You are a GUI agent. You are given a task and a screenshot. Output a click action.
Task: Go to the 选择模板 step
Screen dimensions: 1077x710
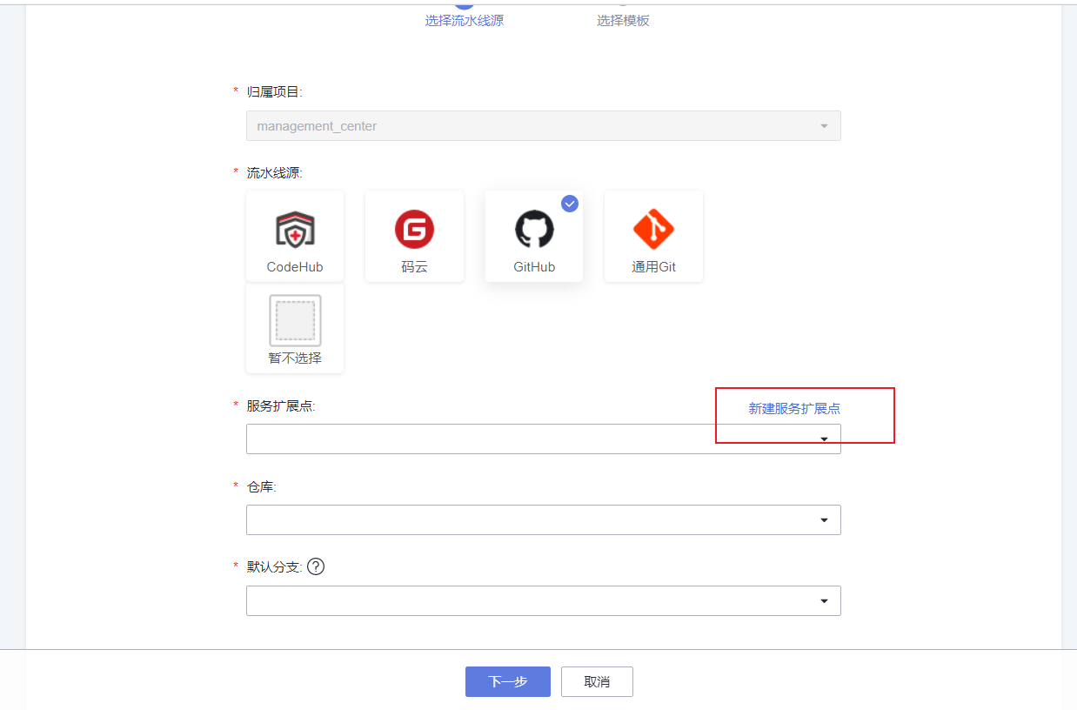pyautogui.click(x=623, y=20)
